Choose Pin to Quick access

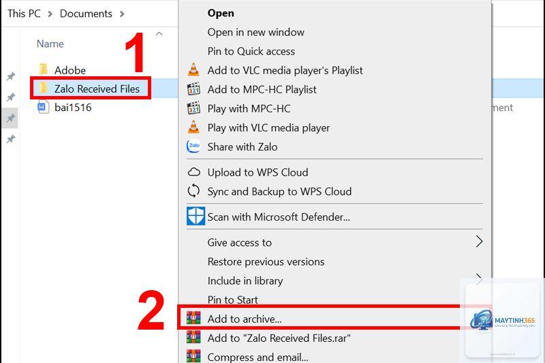[251, 51]
